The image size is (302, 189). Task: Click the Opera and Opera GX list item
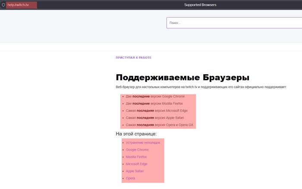(159, 125)
